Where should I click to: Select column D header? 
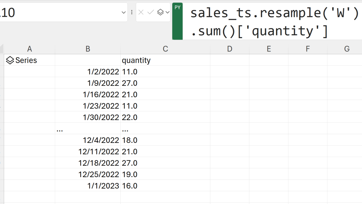(x=230, y=49)
